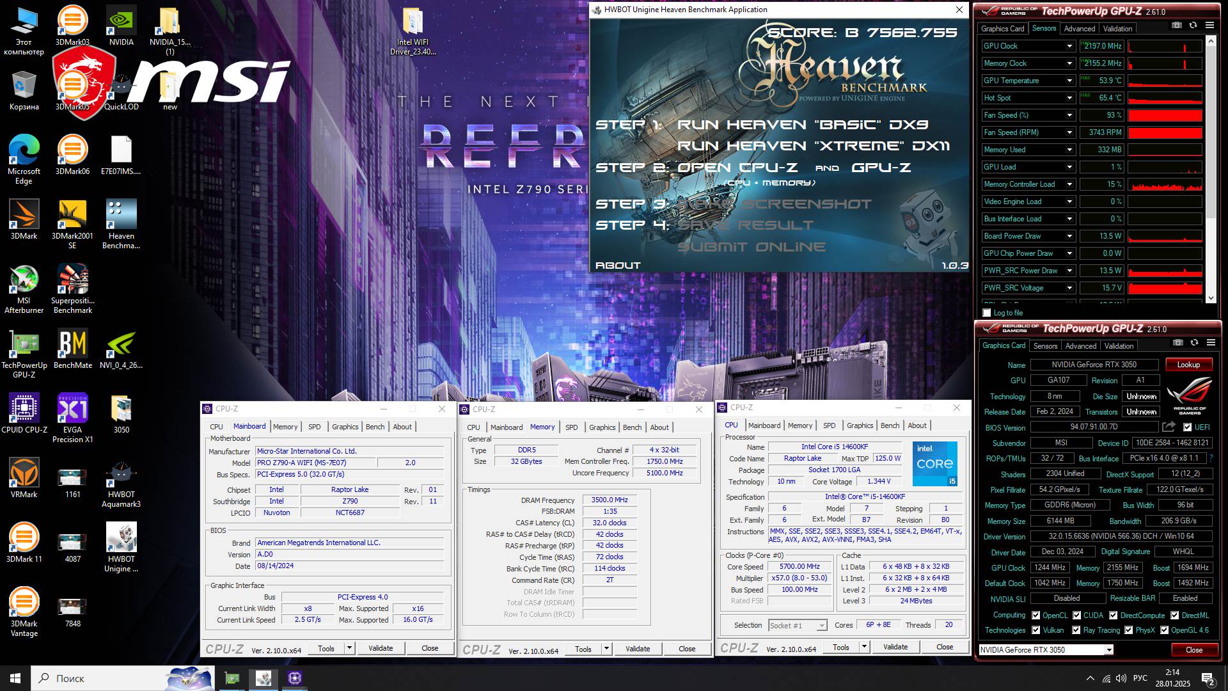Switch to Advanced tab in GPU-Z Sensors window

click(1080, 29)
